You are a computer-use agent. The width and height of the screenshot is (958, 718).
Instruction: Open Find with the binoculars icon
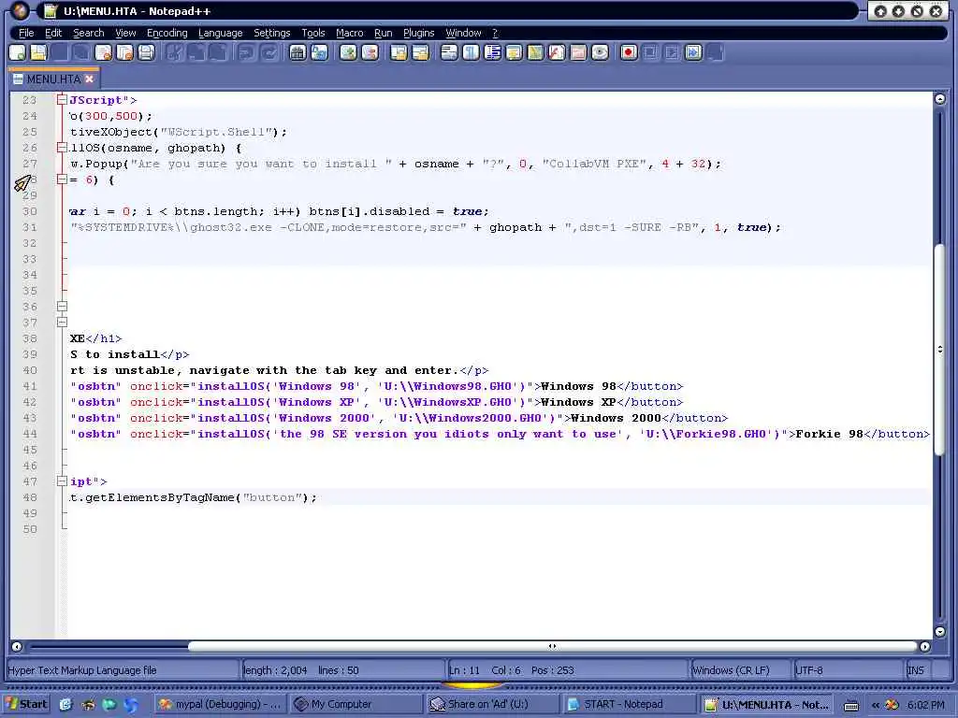[x=298, y=52]
